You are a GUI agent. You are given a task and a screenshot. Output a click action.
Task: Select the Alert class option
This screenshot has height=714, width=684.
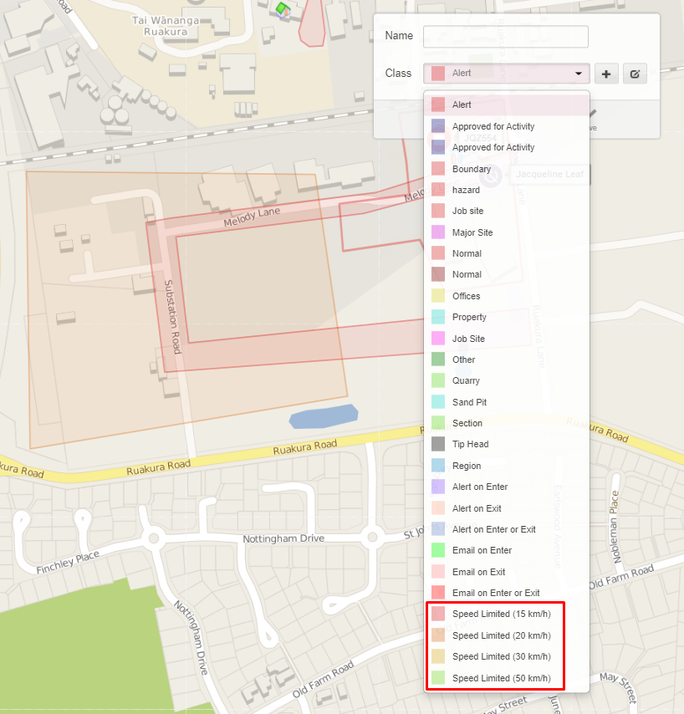click(507, 105)
